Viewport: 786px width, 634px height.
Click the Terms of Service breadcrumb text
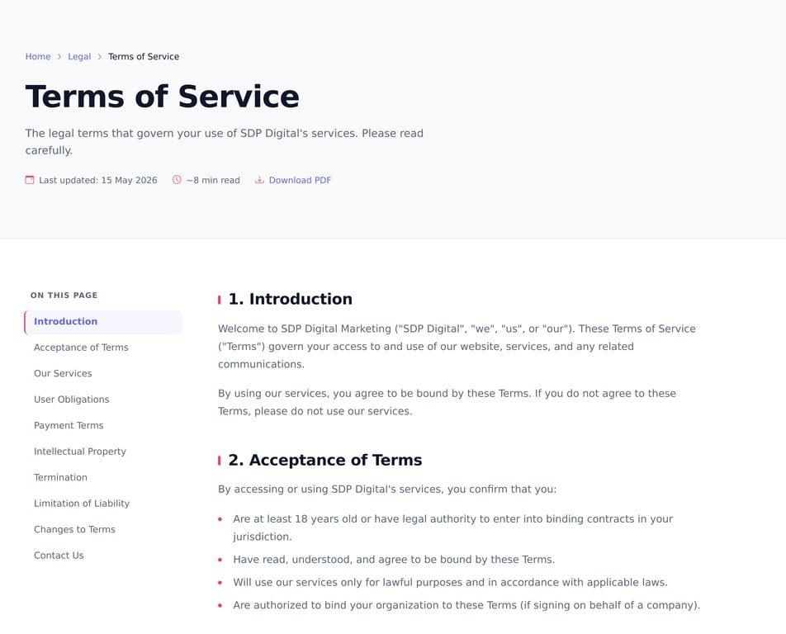pos(144,57)
